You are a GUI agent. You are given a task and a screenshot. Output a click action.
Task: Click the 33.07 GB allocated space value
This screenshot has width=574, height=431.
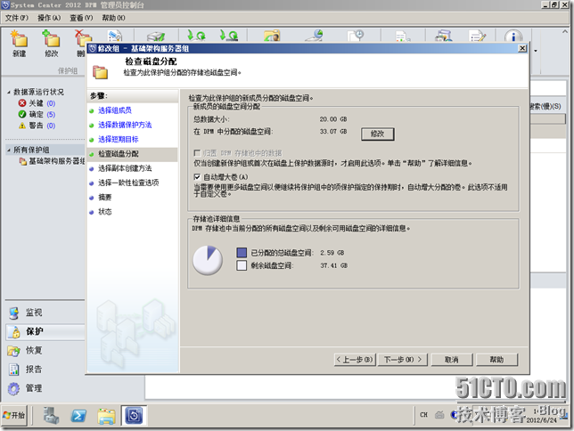333,132
